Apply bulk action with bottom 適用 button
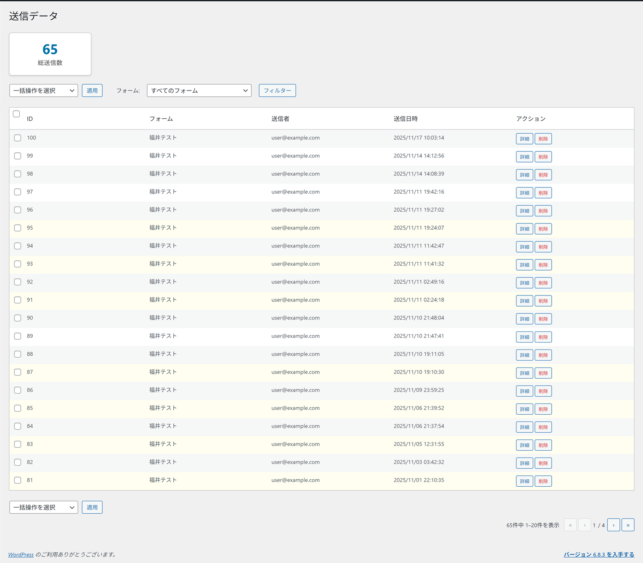 (92, 507)
